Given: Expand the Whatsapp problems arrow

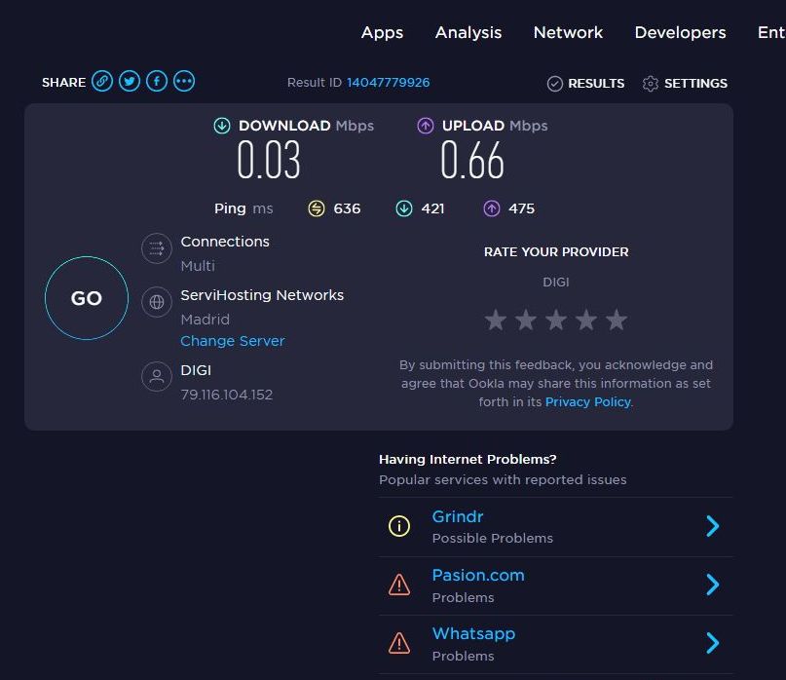Looking at the screenshot, I should (x=713, y=643).
